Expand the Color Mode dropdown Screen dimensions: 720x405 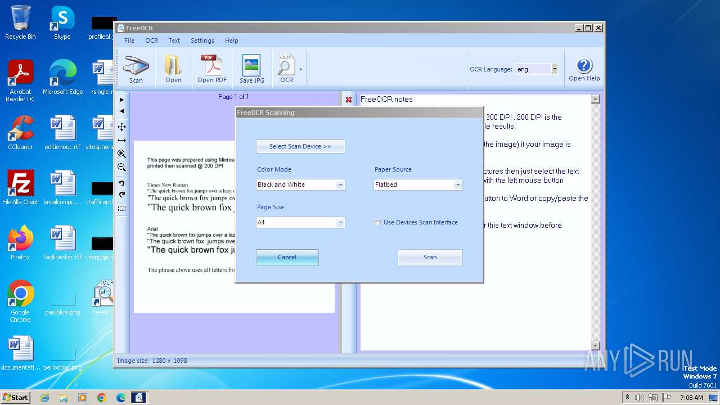[x=340, y=184]
